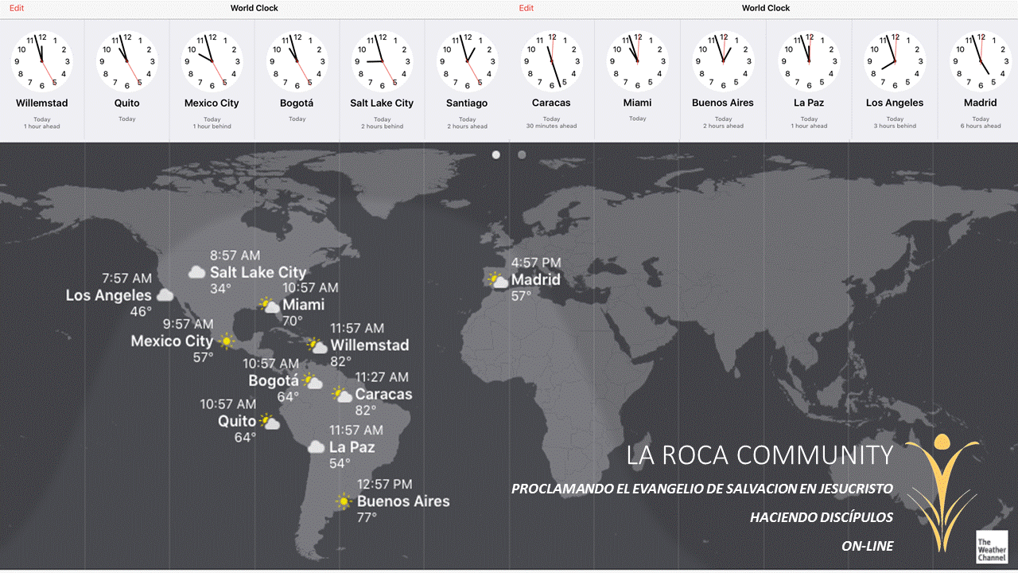
Task: Click the 46° temperature under Los Angeles
Action: point(141,311)
